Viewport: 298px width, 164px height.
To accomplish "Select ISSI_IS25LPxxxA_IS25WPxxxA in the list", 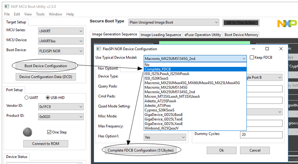I will click(195, 74).
